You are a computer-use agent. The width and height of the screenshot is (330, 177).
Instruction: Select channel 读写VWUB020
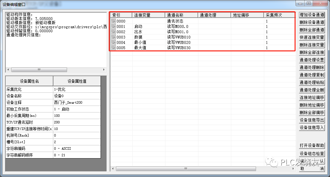pos(179,42)
